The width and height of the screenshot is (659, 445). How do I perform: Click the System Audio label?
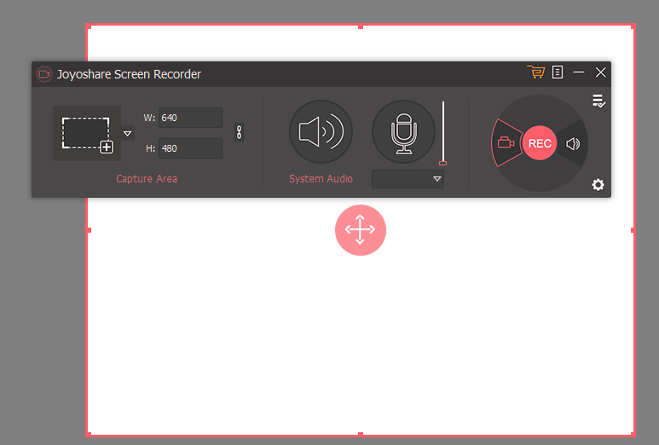pos(321,178)
